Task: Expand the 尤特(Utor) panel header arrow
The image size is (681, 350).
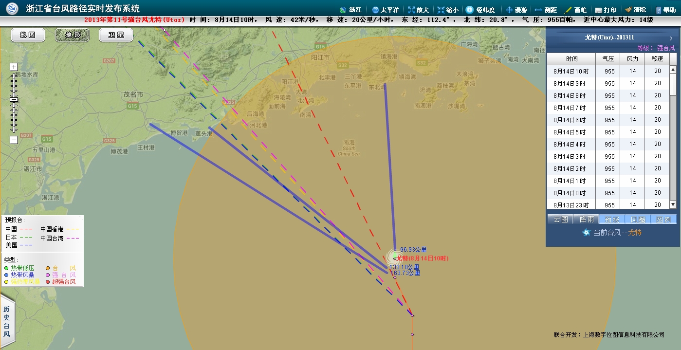Action: pos(670,37)
